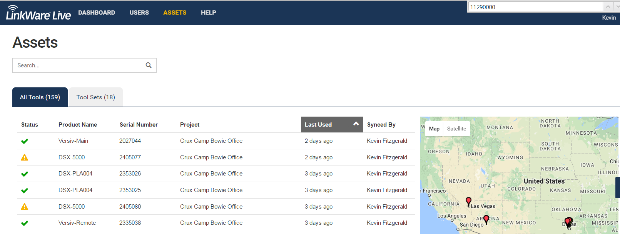Screen dimensions: 620x234
Task: Click the Assets search input field
Action: (x=84, y=65)
